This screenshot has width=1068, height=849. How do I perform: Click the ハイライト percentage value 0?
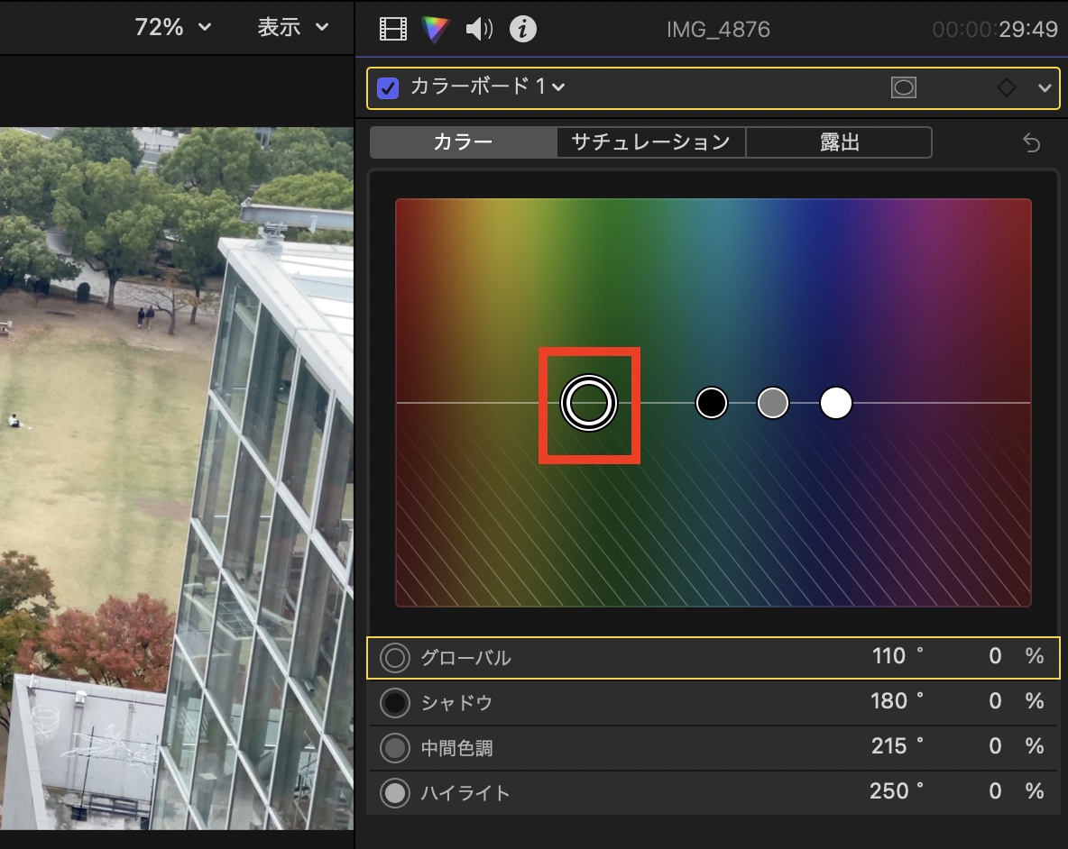995,791
